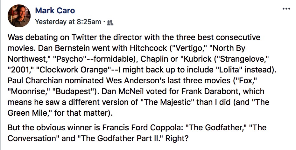Open the post via Yesterday at 8:25am timestamp
This screenshot has width=296, height=150.
pos(68,22)
